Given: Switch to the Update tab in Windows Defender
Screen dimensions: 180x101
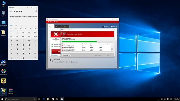Looking at the screenshot, I should [x=58, y=27].
